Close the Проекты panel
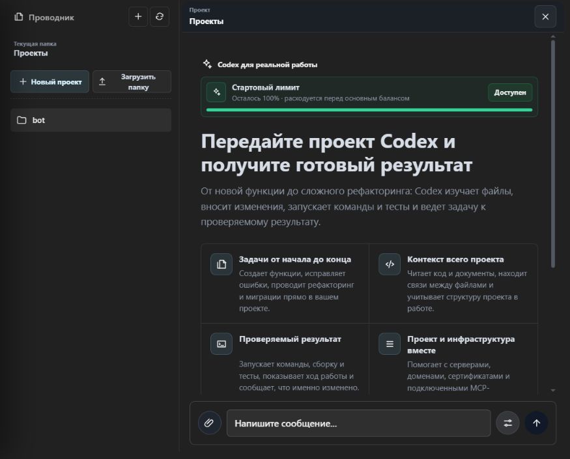The width and height of the screenshot is (570, 459). [545, 17]
